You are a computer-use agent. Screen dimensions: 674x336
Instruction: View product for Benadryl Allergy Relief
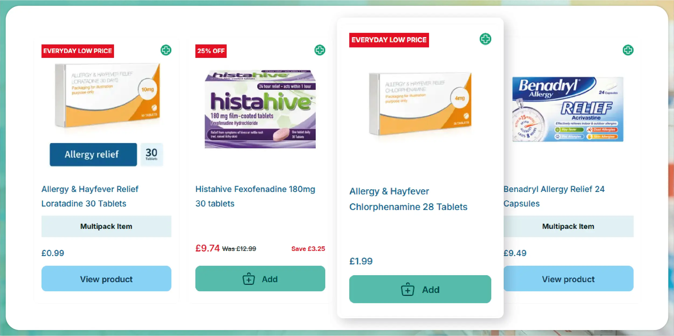568,279
